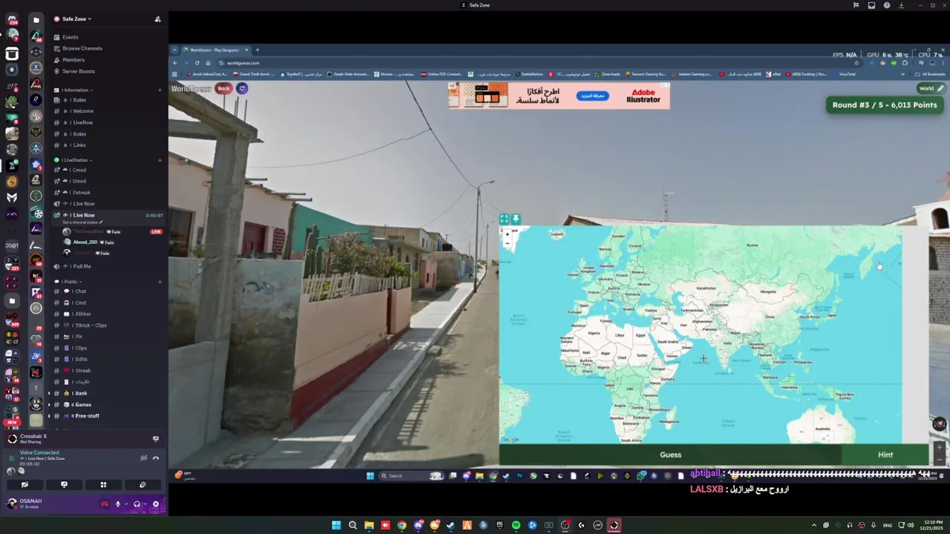Screen dimensions: 950x534
Task: Click the Hint button
Action: [x=885, y=455]
